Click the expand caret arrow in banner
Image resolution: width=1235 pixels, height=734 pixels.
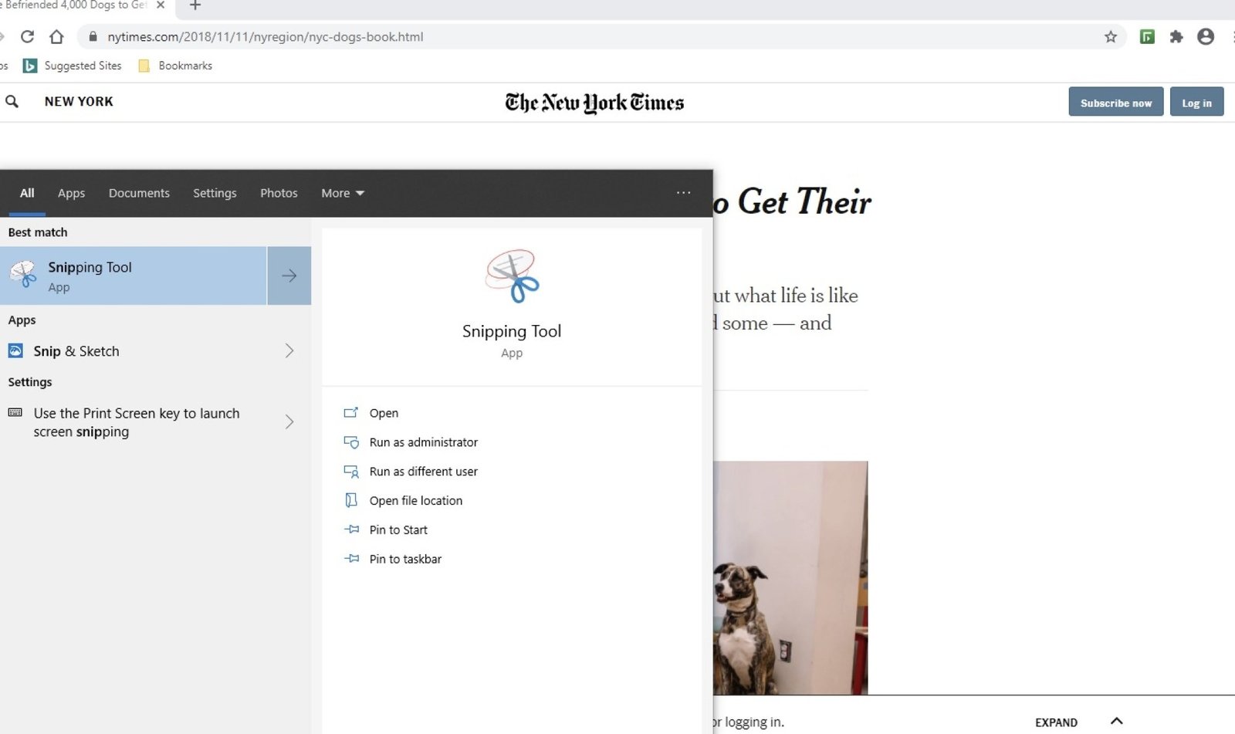[1116, 721]
